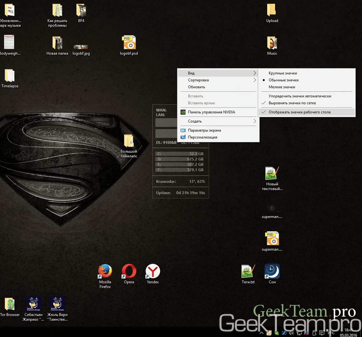362x337 pixels.
Task: Expand the Создать submenu
Action: (218, 121)
